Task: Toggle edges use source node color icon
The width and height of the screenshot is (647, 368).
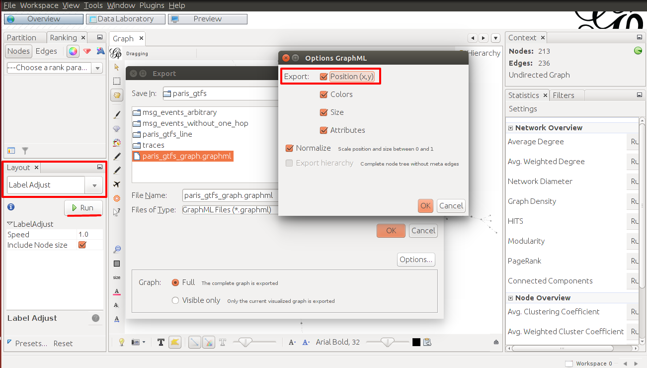Action: [x=209, y=342]
